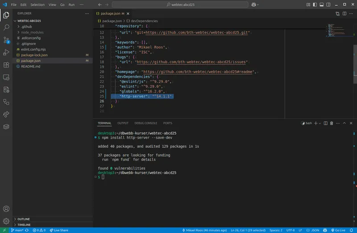Select the TERMINAL panel tab

[104, 123]
